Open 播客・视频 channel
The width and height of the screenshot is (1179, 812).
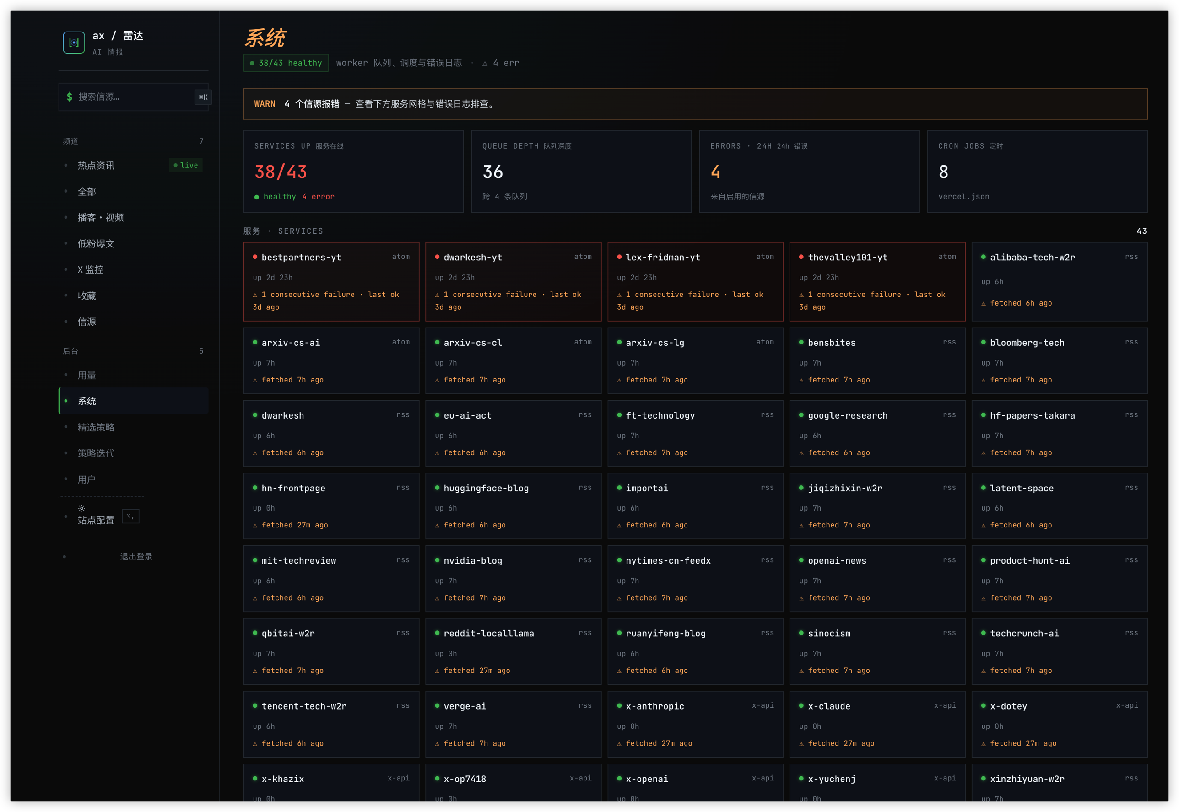tap(133, 218)
